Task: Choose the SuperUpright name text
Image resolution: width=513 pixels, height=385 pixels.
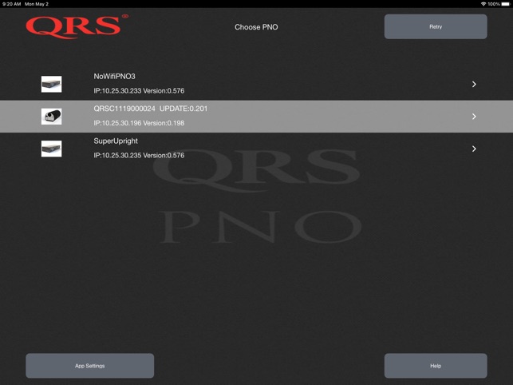Action: 116,141
